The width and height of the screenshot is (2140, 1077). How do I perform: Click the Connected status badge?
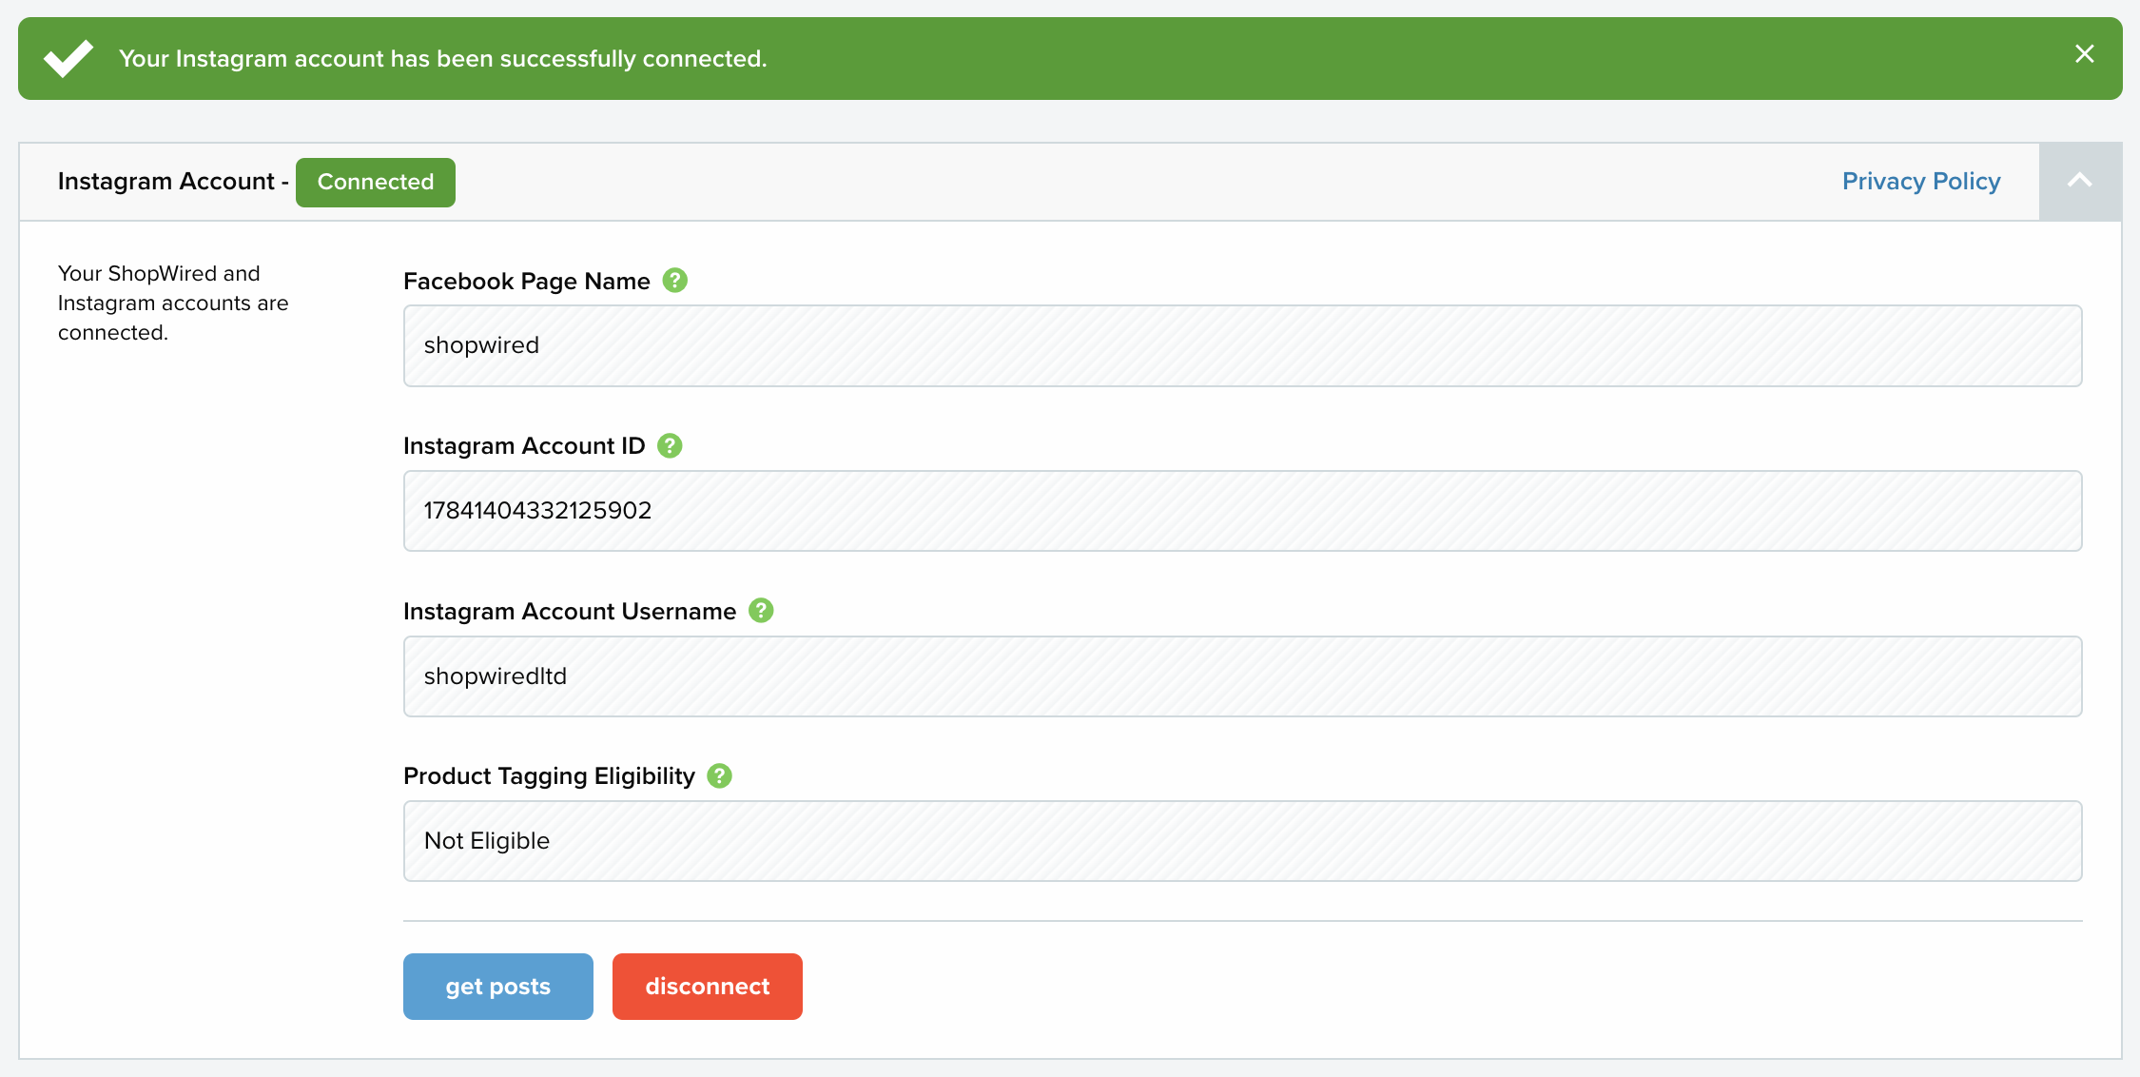pos(376,182)
